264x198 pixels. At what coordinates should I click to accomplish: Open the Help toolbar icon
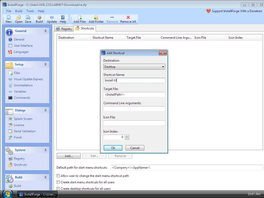click(x=63, y=19)
